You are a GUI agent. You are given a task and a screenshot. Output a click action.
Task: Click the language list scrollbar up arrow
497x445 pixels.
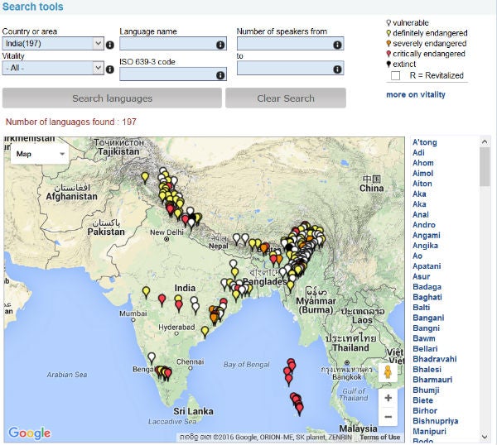coord(485,141)
